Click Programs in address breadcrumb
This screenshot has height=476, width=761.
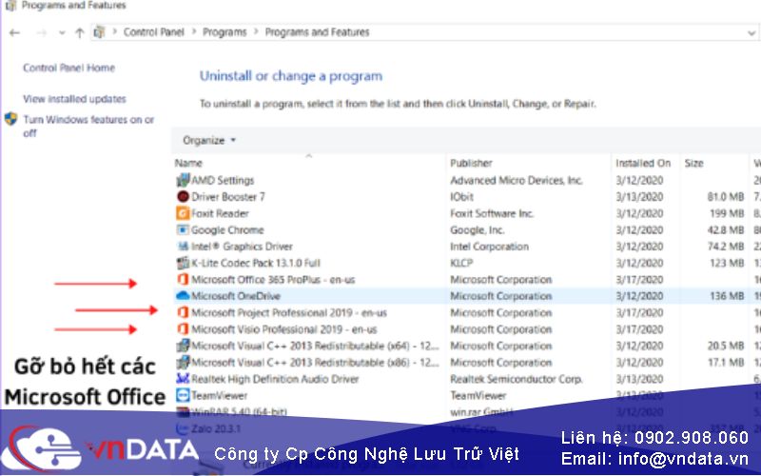click(224, 32)
